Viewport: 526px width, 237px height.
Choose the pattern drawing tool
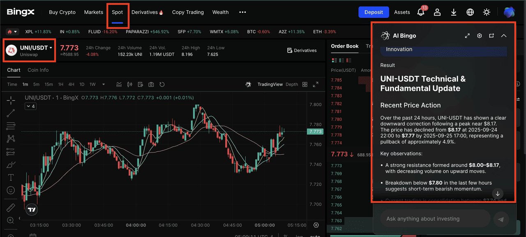[11, 139]
